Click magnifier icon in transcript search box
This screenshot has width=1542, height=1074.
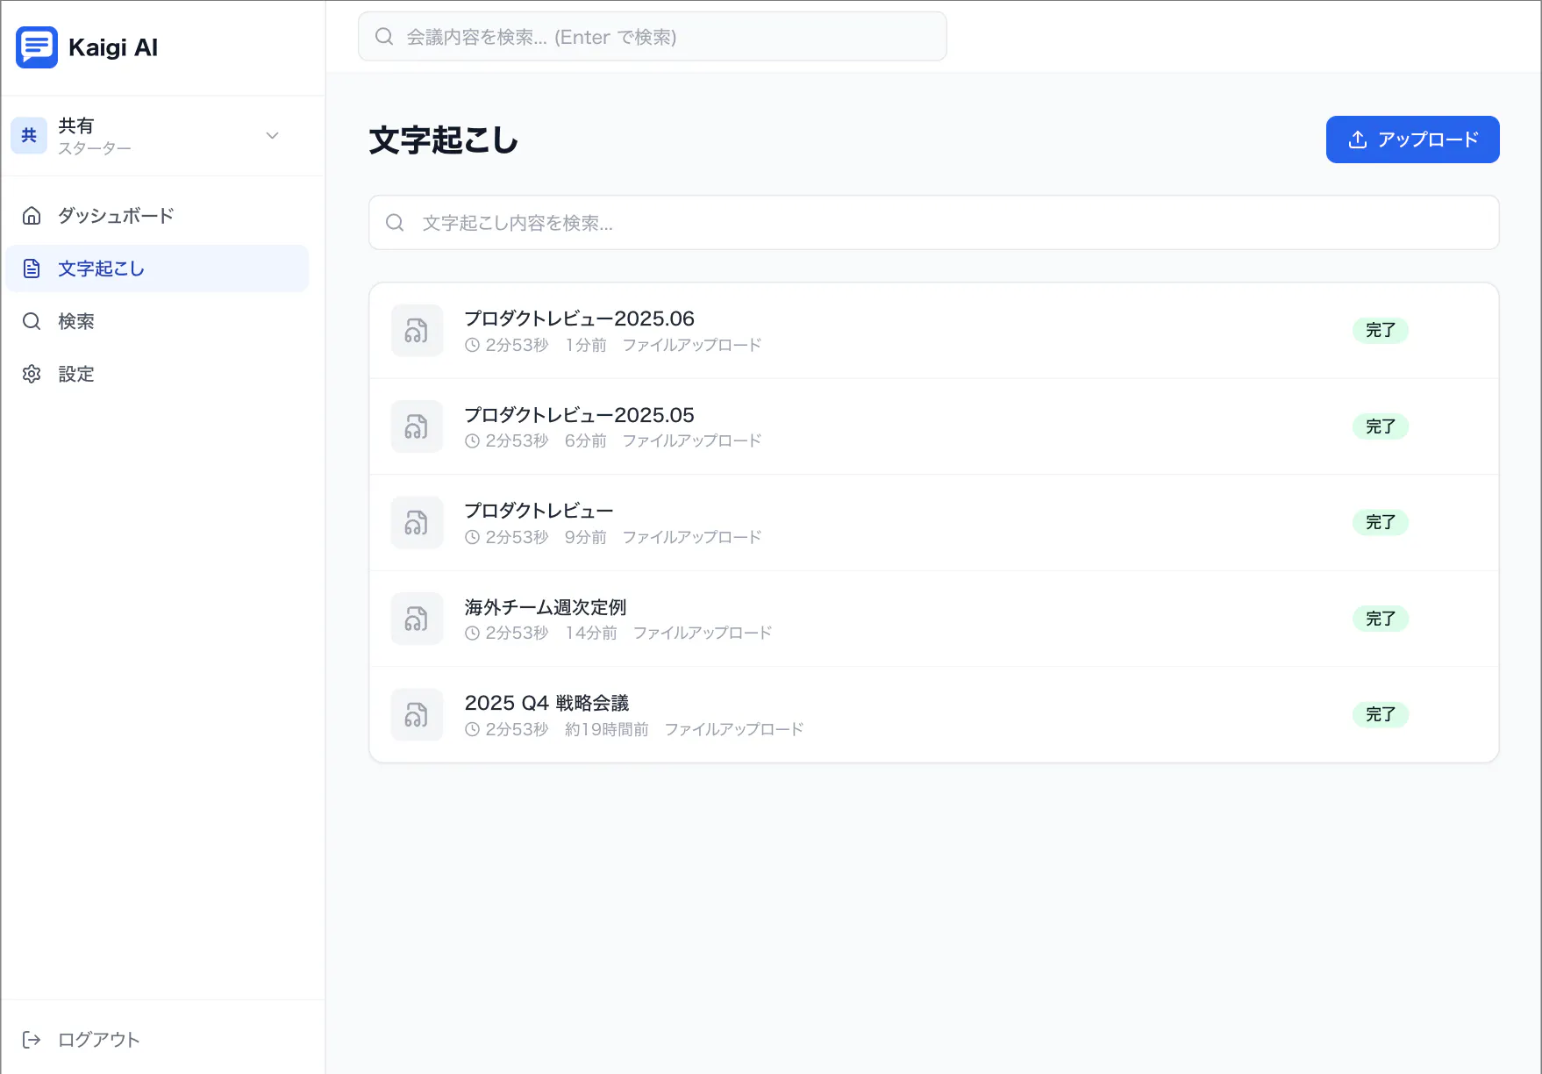(x=395, y=223)
